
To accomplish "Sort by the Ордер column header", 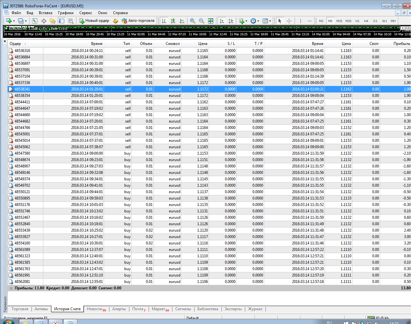I will 25,44.
